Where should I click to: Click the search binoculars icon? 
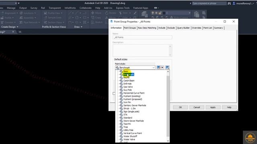(x=229, y=3)
